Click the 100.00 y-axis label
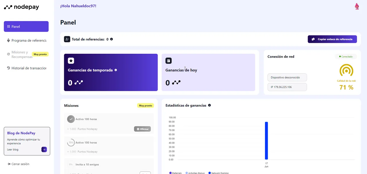Viewport: 367px width, 174px height. click(172, 117)
